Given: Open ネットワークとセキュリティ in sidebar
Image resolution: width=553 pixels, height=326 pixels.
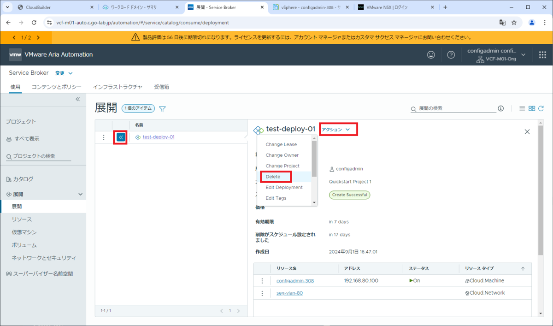Looking at the screenshot, I should (44, 258).
